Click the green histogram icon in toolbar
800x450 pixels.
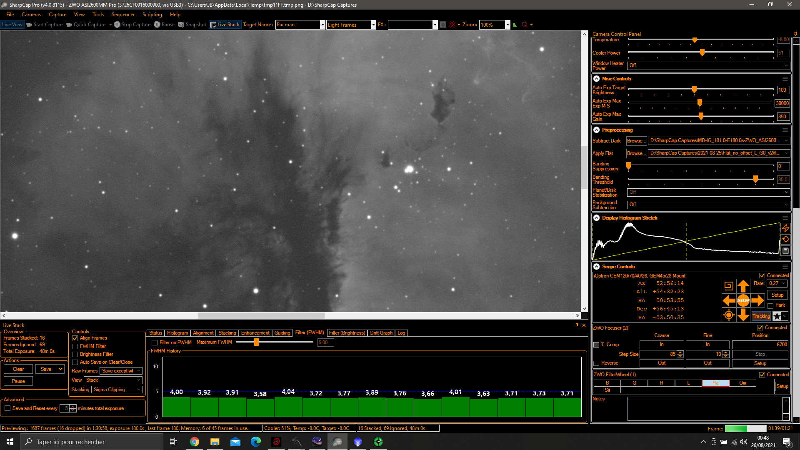tap(515, 25)
